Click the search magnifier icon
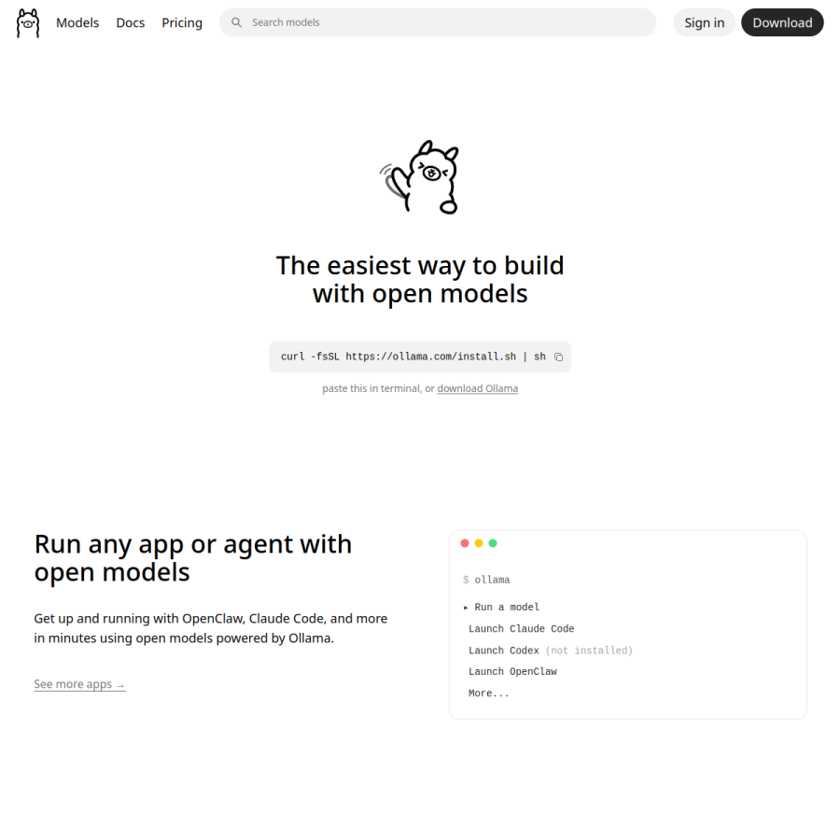840x840 pixels. 236,22
